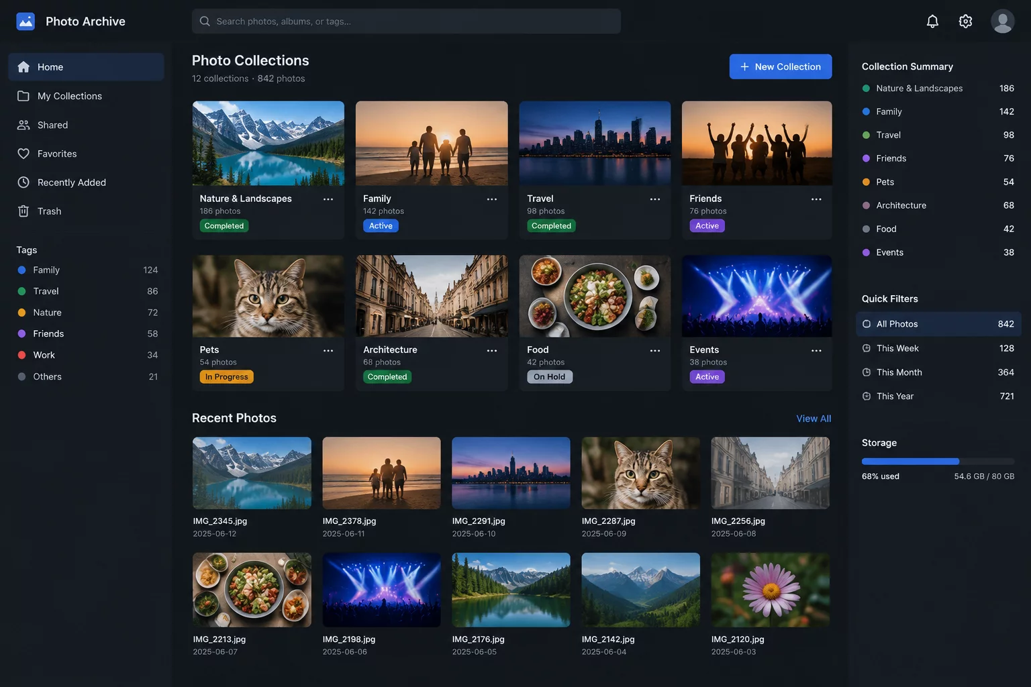This screenshot has width=1031, height=687.
Task: Open the three-dot menu on Architecture collection
Action: point(492,351)
